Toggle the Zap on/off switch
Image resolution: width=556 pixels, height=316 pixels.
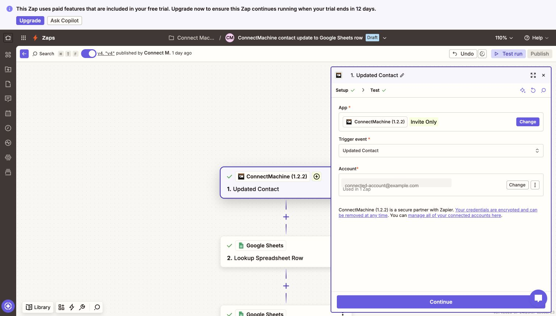[x=89, y=54]
